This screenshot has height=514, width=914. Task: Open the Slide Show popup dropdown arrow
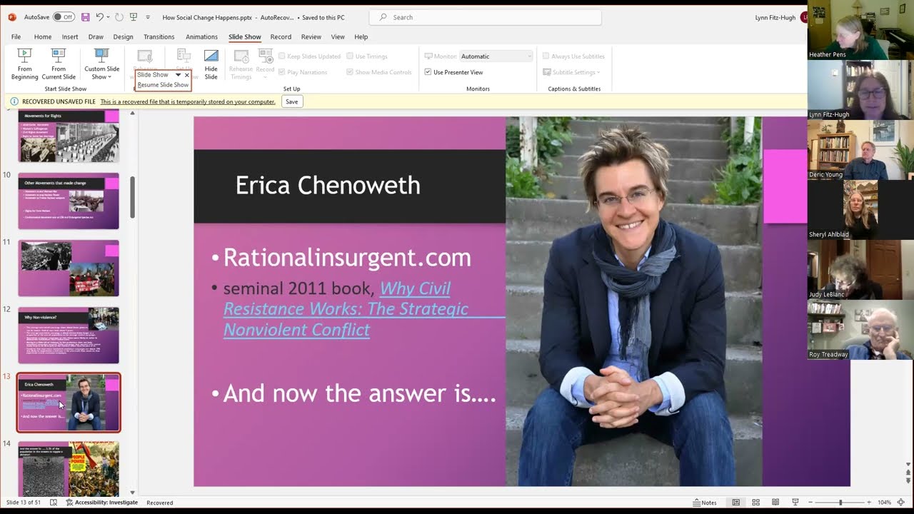pyautogui.click(x=178, y=75)
